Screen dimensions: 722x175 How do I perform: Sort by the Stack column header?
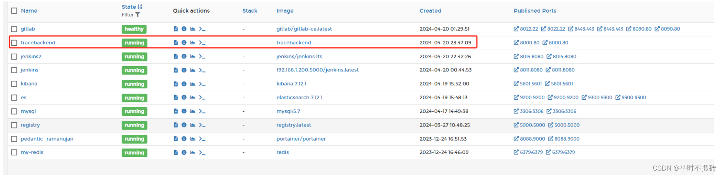pos(250,11)
